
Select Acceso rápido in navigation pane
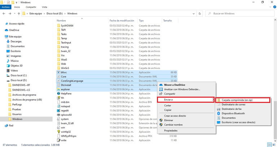tap(17, 24)
